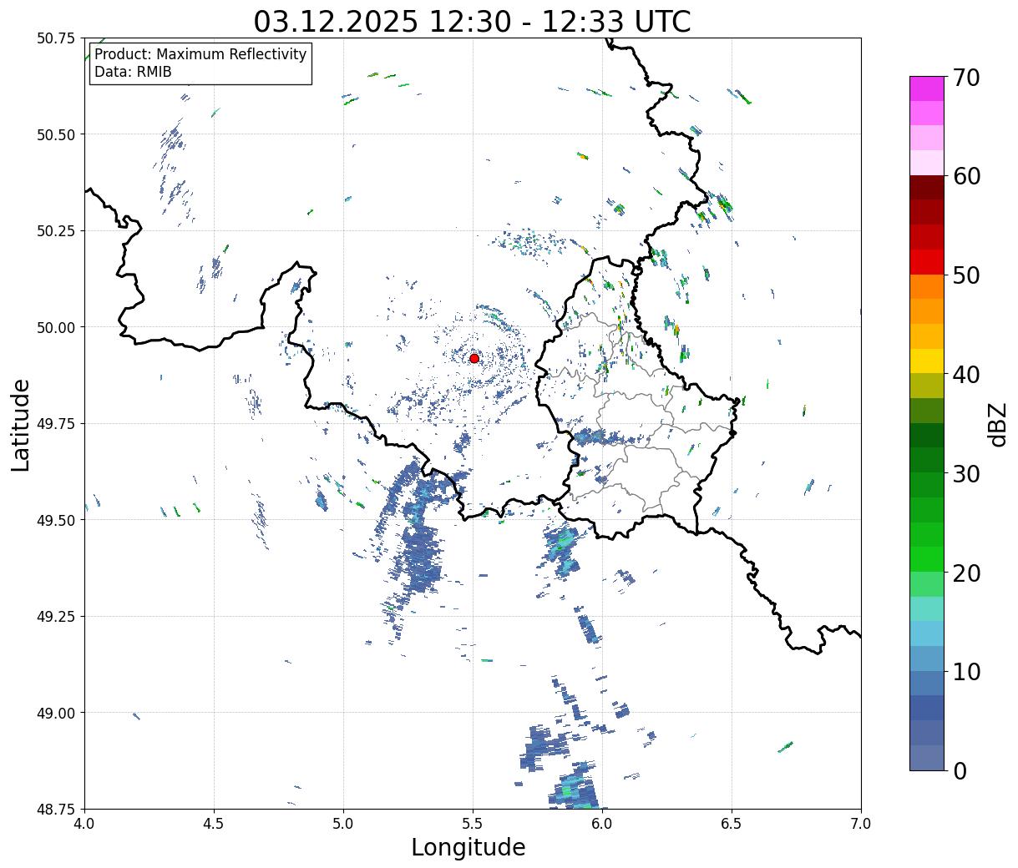Click the colorbar tick label 50

point(966,275)
